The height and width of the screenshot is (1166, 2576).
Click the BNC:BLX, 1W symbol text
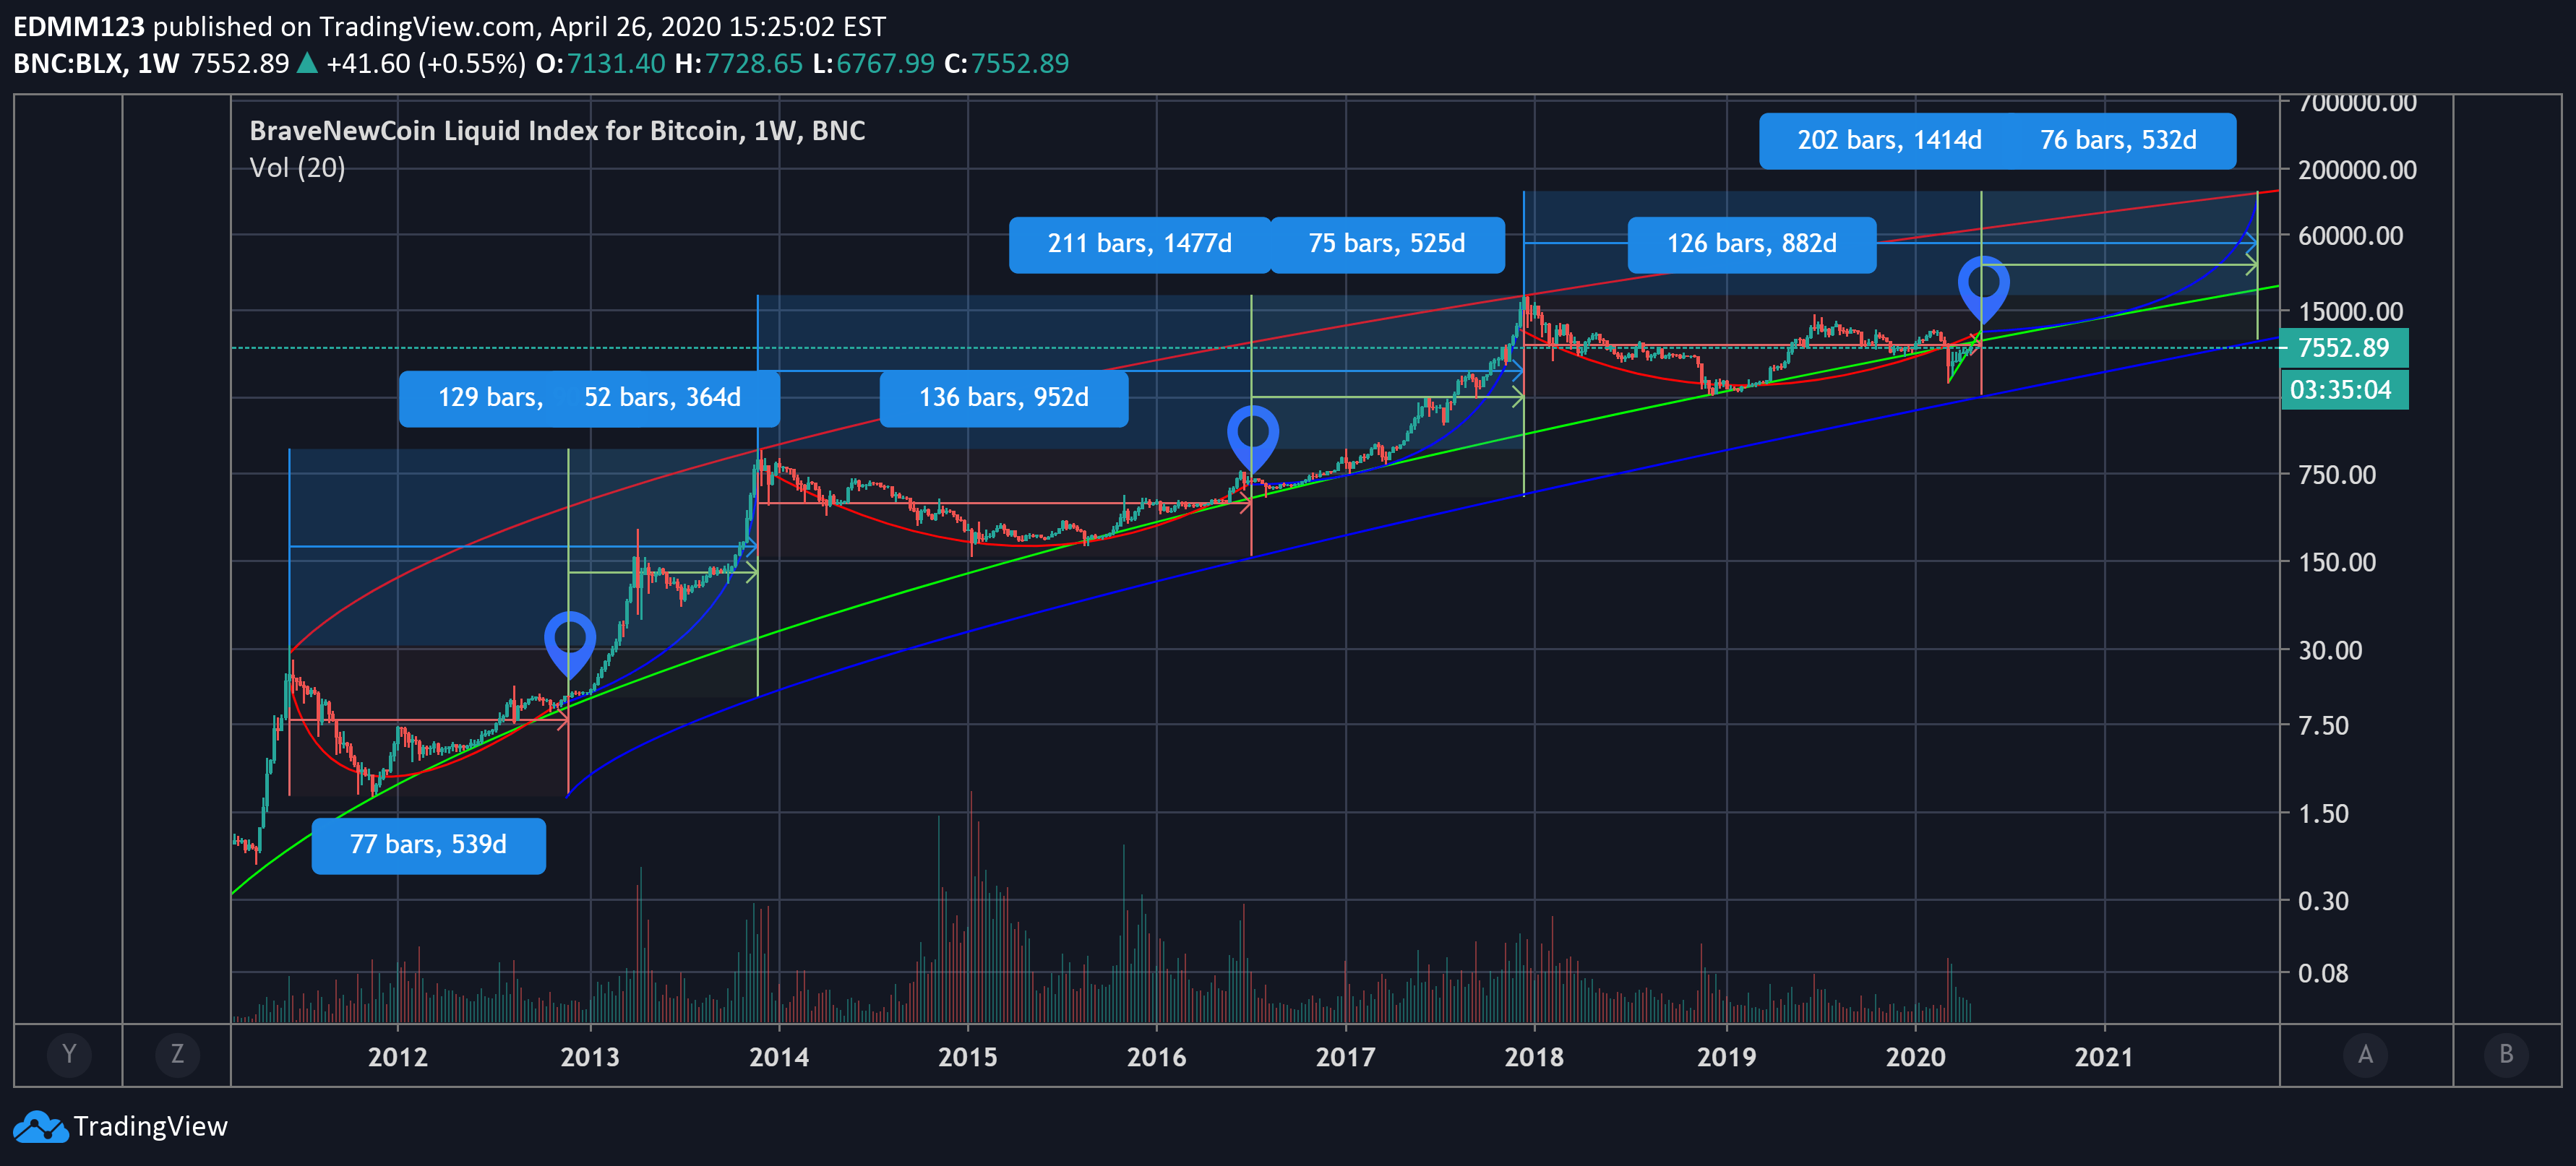click(x=96, y=64)
